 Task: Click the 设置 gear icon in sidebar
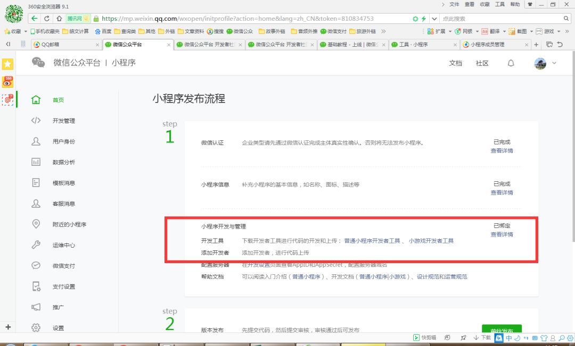point(36,328)
